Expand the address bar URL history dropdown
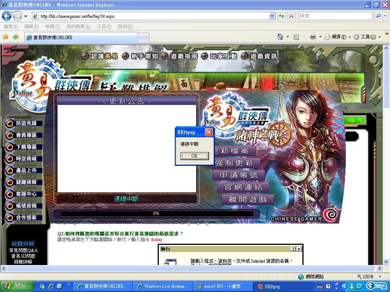 click(272, 16)
